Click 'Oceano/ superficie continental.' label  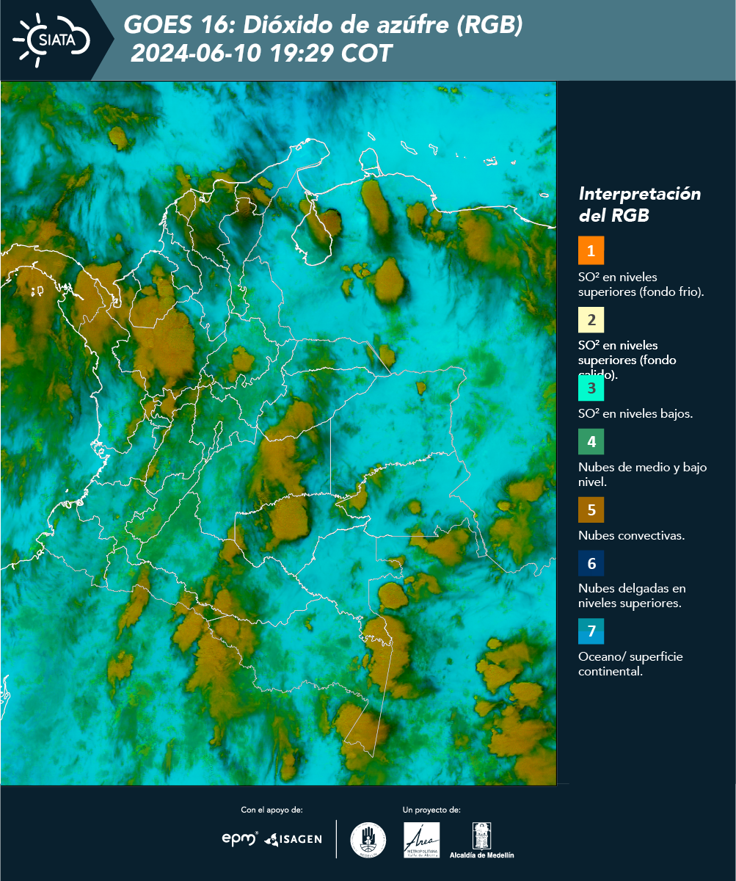630,664
